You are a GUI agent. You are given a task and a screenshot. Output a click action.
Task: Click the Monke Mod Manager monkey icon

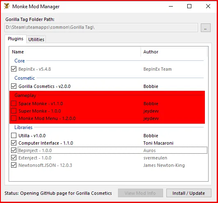[x=7, y=6]
